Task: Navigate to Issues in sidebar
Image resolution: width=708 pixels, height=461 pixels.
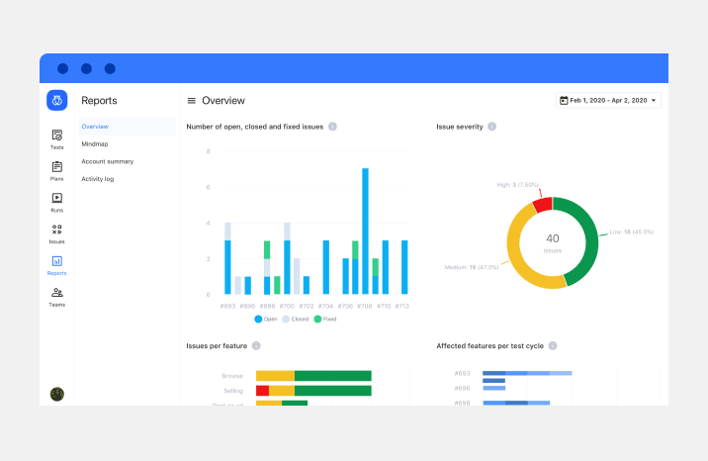Action: (57, 233)
